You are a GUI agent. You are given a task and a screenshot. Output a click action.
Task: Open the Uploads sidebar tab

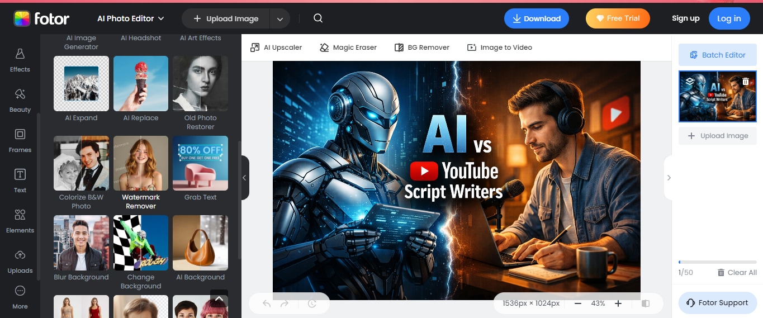[20, 262]
